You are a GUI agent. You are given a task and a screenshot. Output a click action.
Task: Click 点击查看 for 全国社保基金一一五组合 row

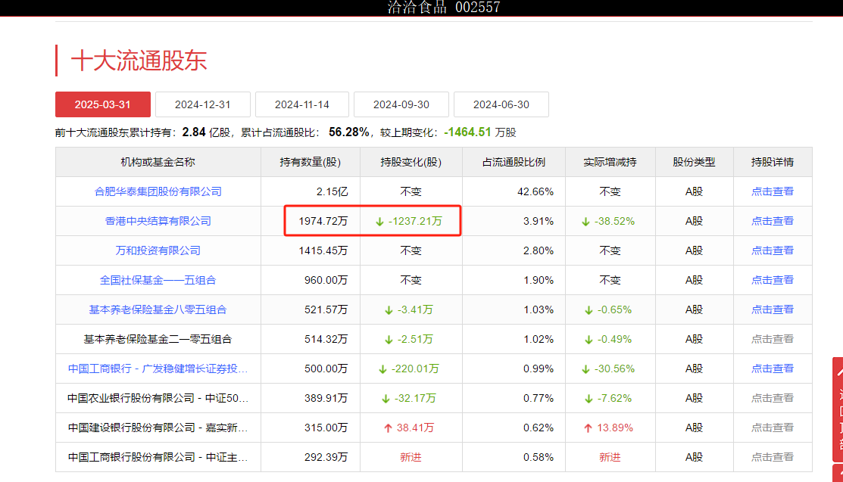pyautogui.click(x=773, y=280)
